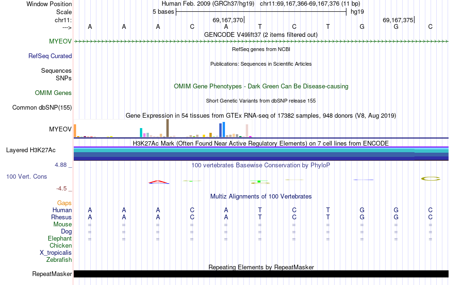Screen dimensions: 449x285
Task: Click the tall brown GTEx expression bar
Action: (x=167, y=128)
